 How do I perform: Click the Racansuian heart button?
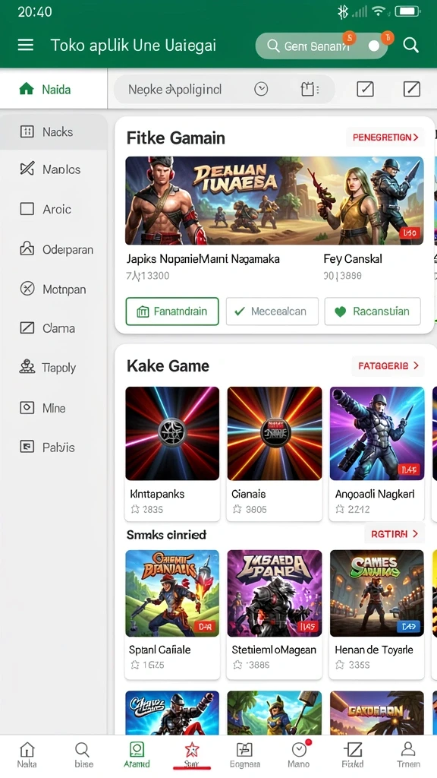[x=373, y=312]
